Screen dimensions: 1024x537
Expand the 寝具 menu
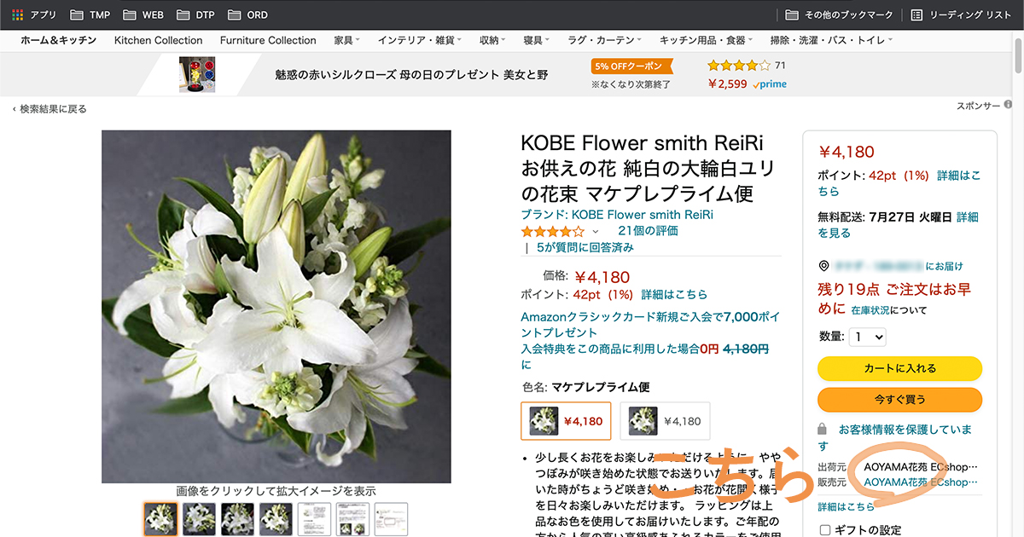[x=538, y=40]
